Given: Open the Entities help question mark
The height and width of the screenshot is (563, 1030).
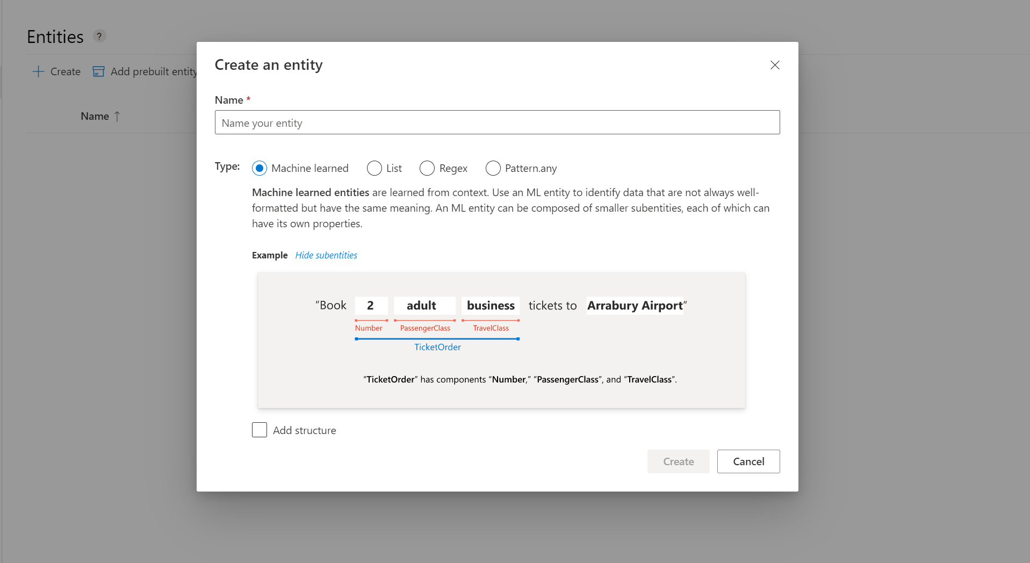Looking at the screenshot, I should pos(99,36).
